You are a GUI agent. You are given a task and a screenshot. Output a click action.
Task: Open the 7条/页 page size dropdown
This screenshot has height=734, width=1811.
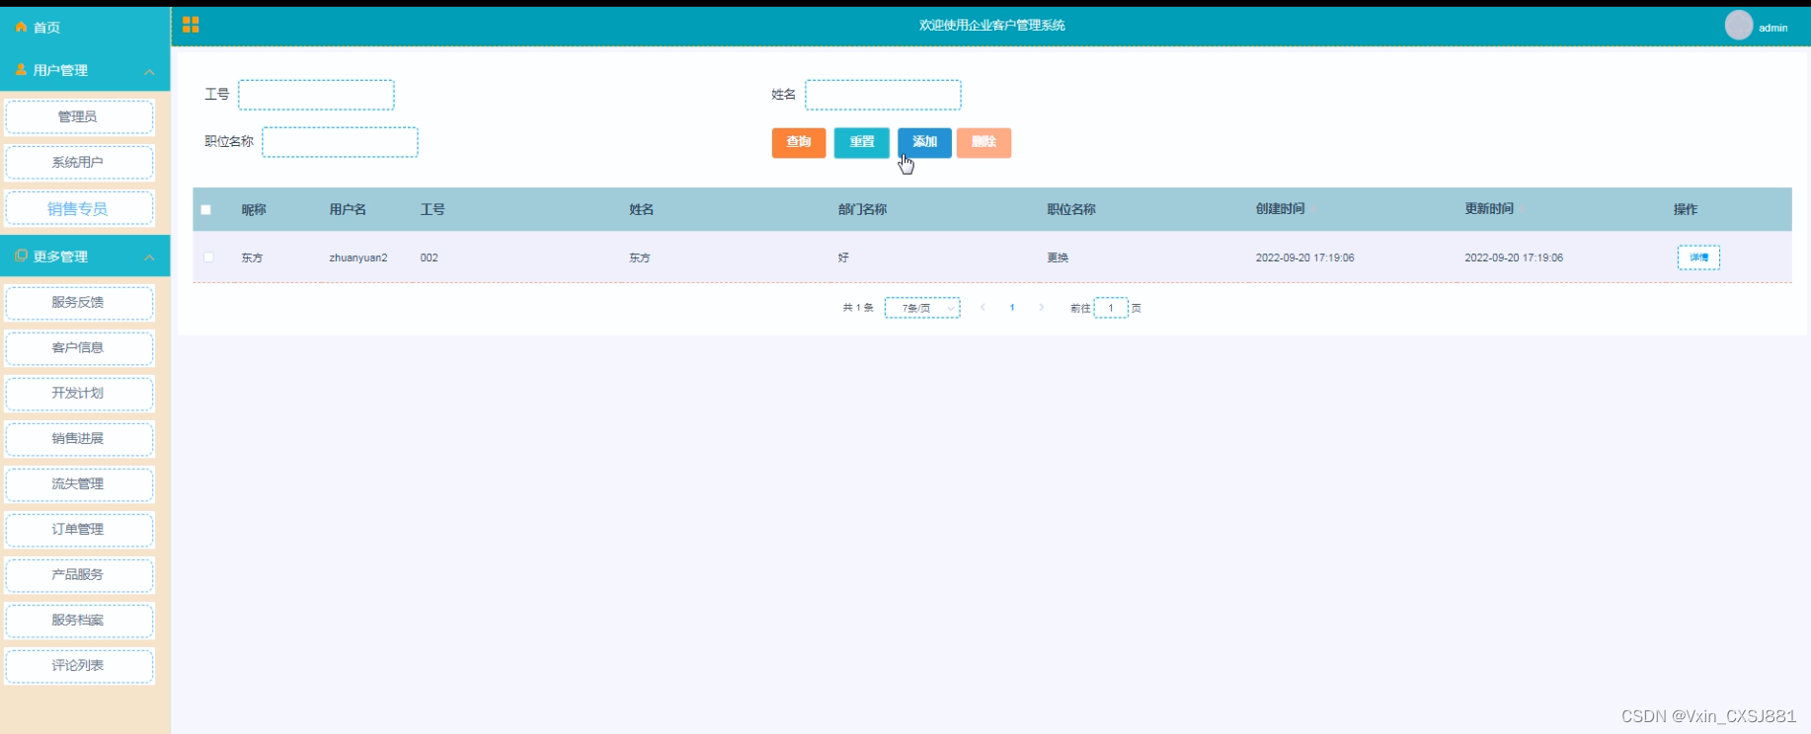[922, 308]
